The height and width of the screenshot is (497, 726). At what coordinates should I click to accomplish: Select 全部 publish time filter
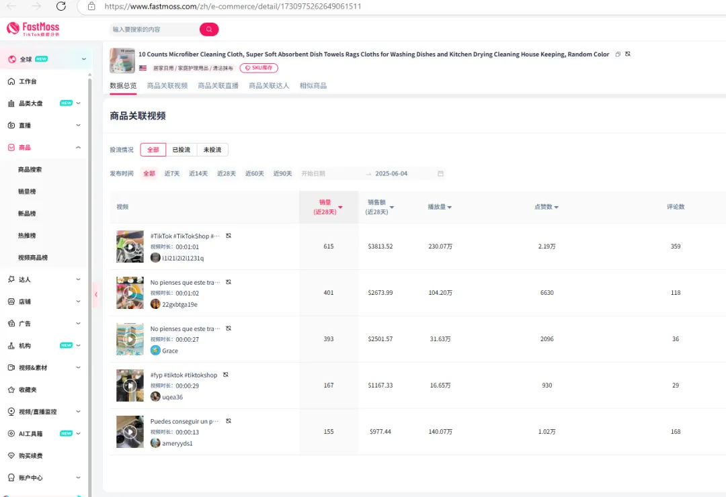coord(149,173)
